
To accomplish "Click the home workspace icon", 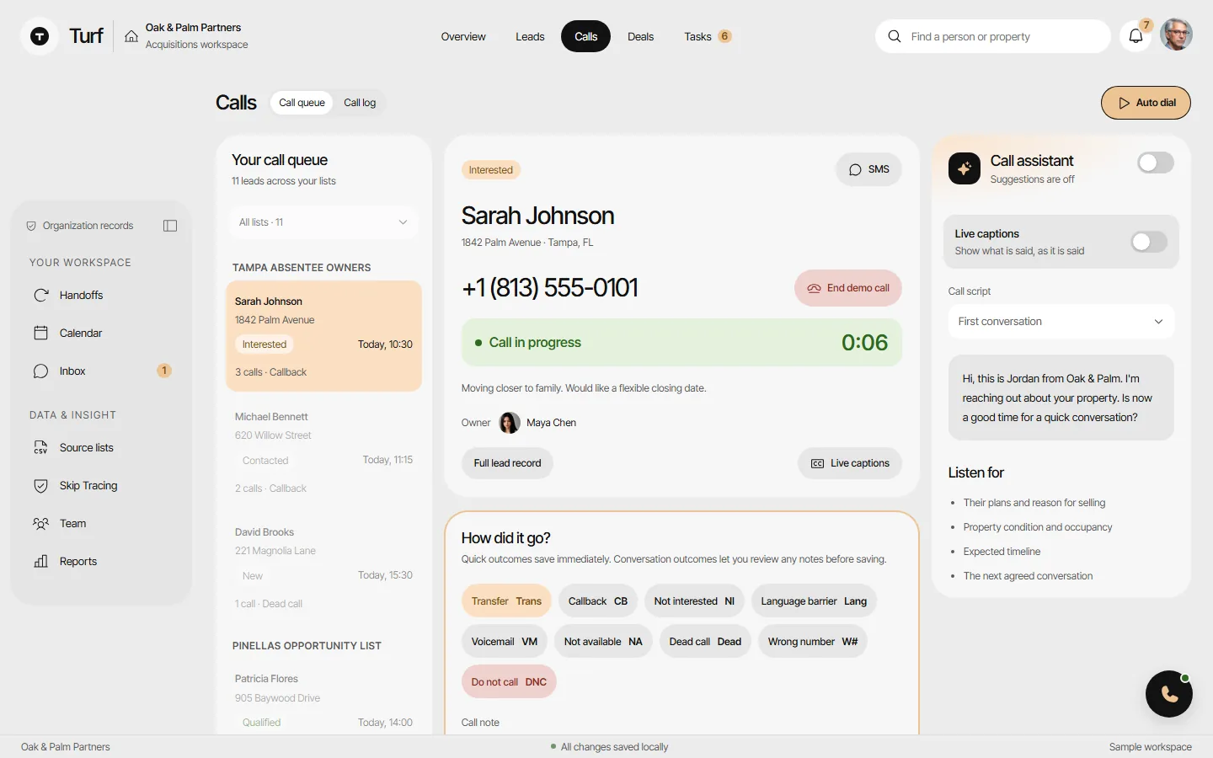I will [131, 36].
